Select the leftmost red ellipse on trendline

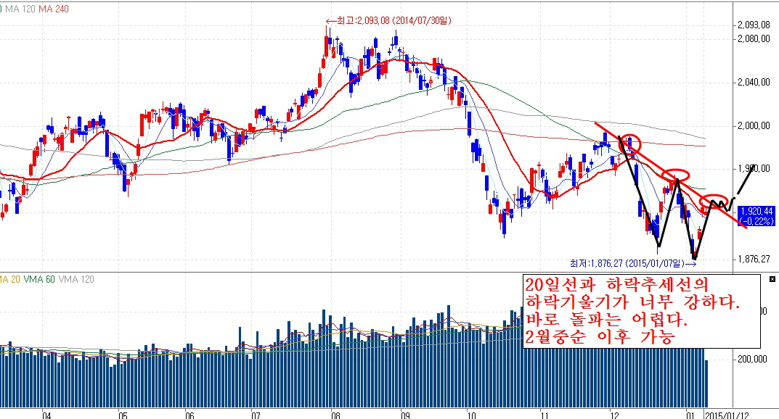629,144
